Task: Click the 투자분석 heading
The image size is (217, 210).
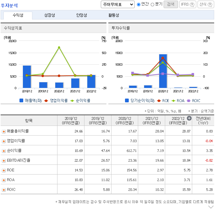Action: pos(9,6)
